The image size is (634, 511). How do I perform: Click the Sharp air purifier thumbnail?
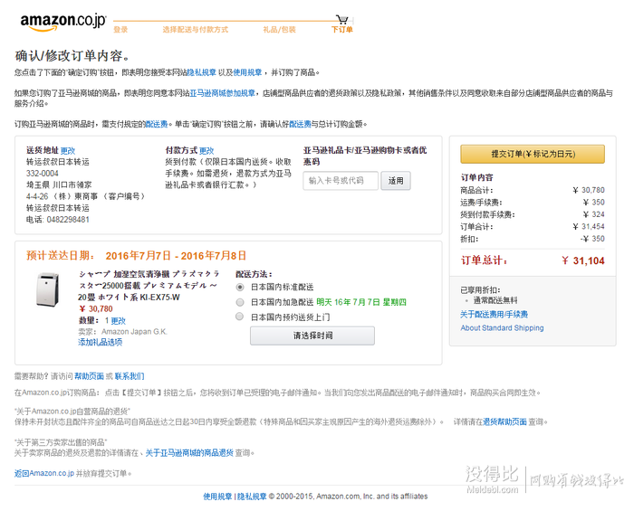click(x=48, y=289)
